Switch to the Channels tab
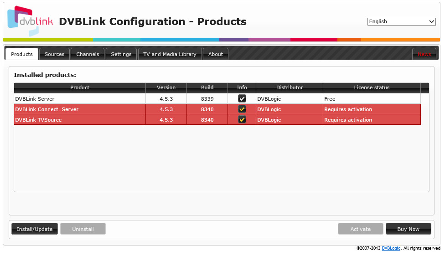Image resolution: width=445 pixels, height=256 pixels. 88,54
